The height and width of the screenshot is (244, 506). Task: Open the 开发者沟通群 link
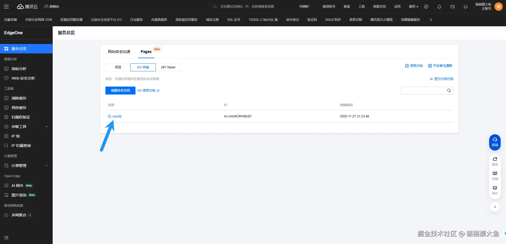pyautogui.click(x=440, y=66)
